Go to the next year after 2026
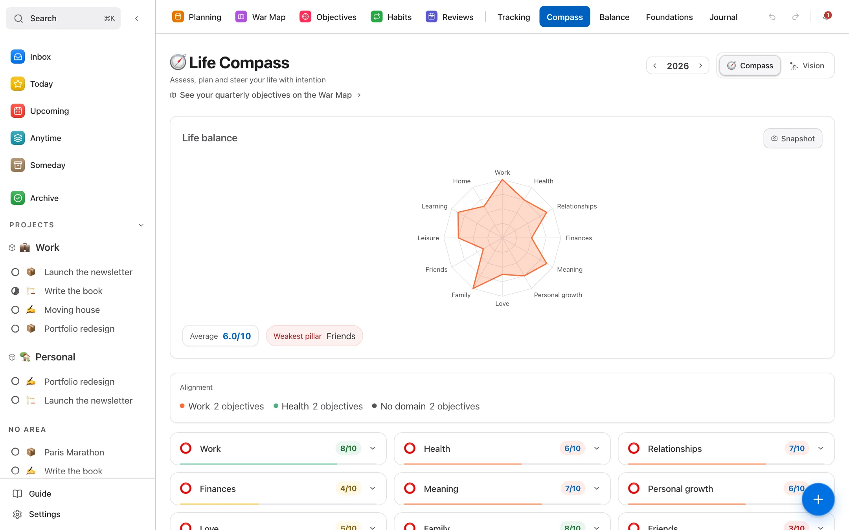849x530 pixels. point(700,66)
